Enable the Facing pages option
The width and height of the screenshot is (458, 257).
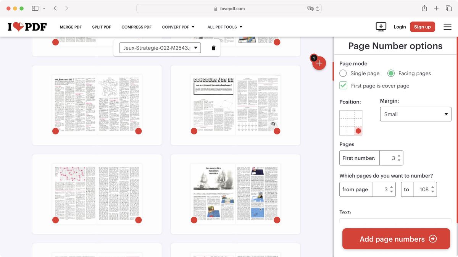click(390, 73)
